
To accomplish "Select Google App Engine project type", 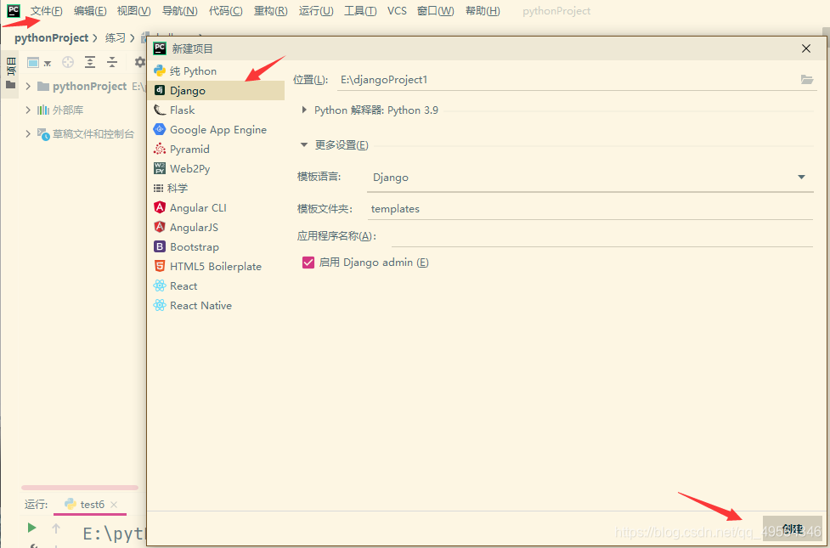I will [x=216, y=130].
